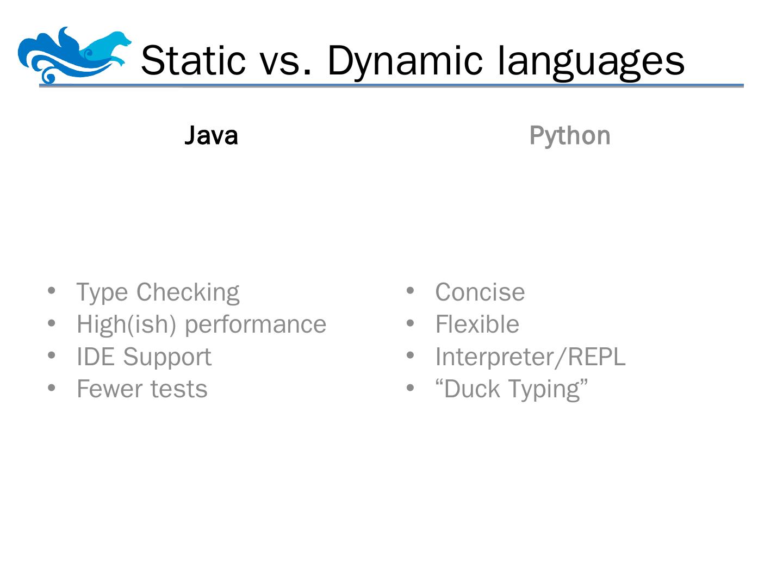Click the bullet dot before 'Interpreter/REPL'
The image size is (783, 587).
[x=411, y=355]
